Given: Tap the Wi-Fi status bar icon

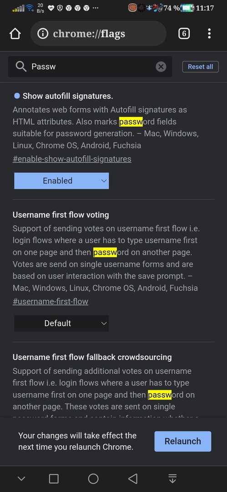Looking at the screenshot, I should [30, 8].
